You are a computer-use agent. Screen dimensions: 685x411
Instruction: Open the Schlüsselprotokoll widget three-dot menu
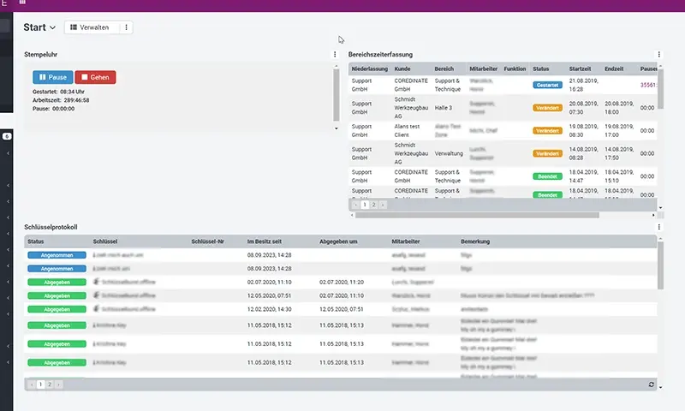[658, 227]
